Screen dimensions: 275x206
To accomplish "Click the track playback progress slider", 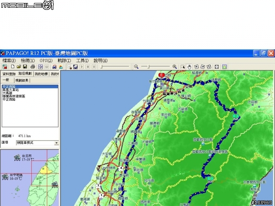I will tap(115, 67).
